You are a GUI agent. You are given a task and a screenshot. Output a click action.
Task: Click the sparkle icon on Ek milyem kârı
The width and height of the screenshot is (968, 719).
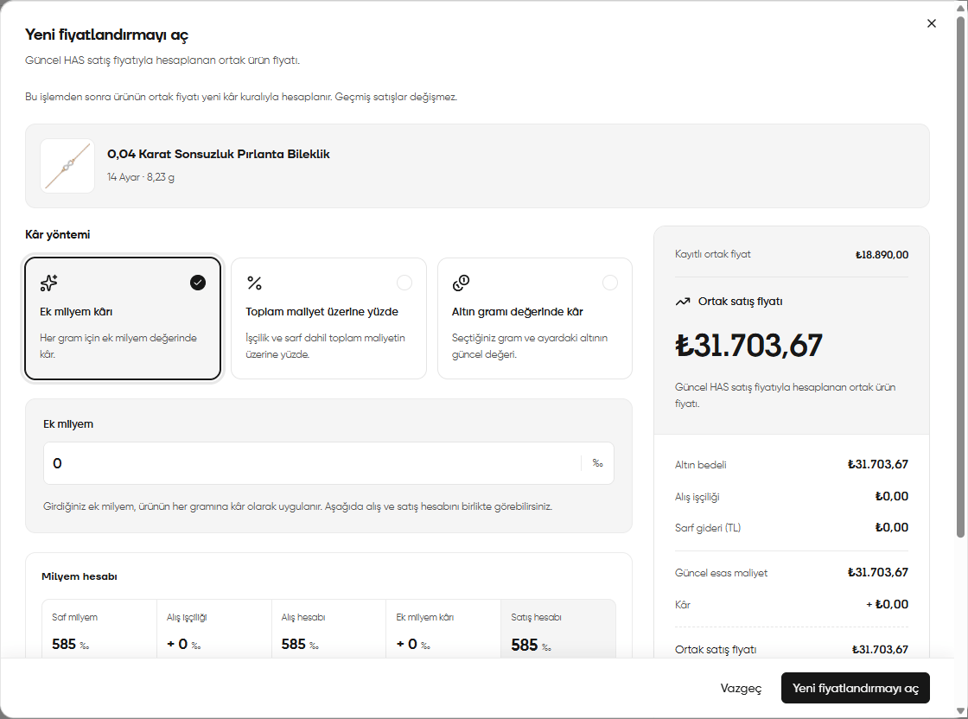(48, 283)
